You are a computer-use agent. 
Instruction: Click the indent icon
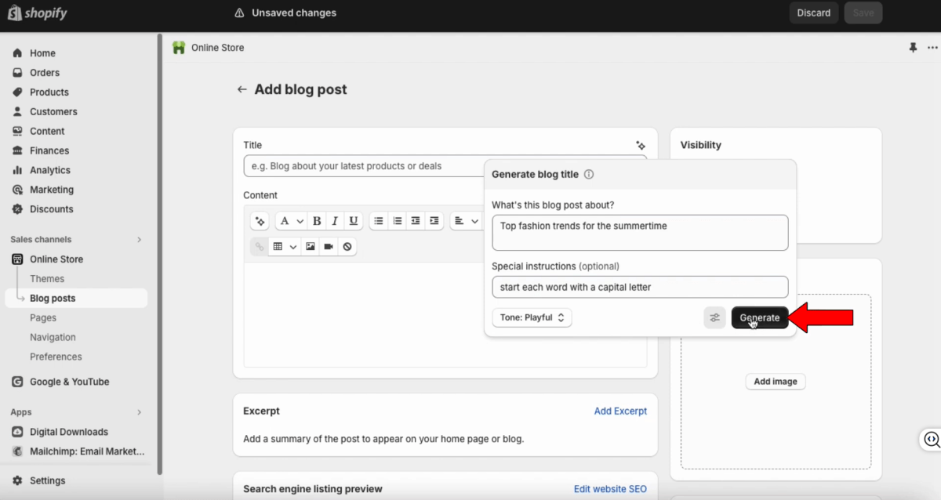tap(434, 221)
